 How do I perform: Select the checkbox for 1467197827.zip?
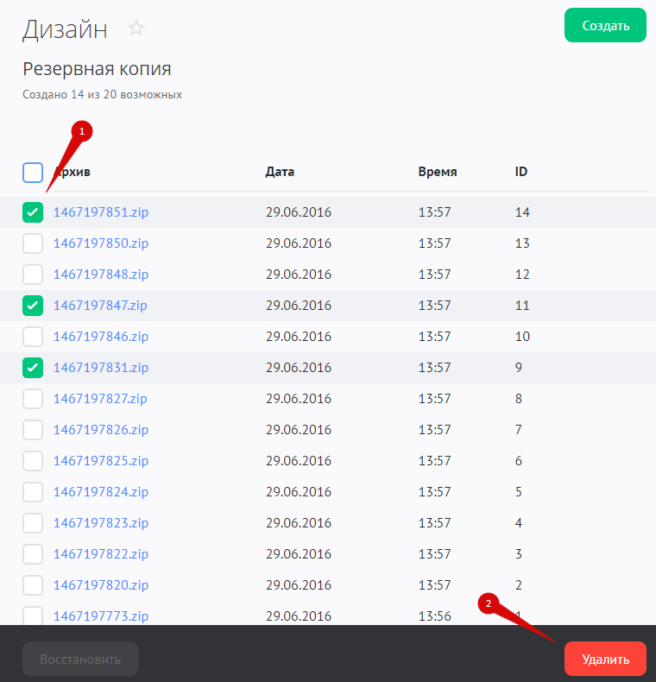tap(33, 399)
